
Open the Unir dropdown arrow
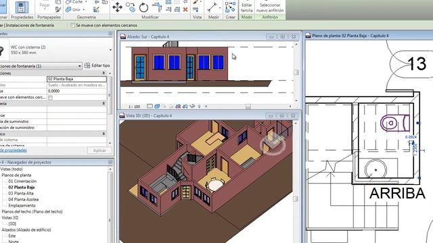[84, 9]
